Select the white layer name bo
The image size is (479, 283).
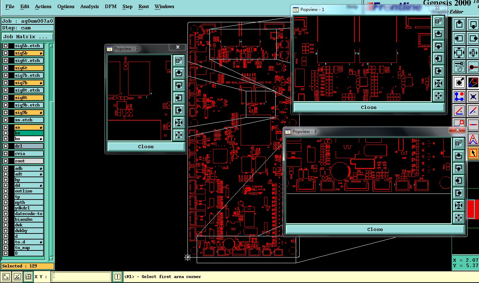point(29,139)
